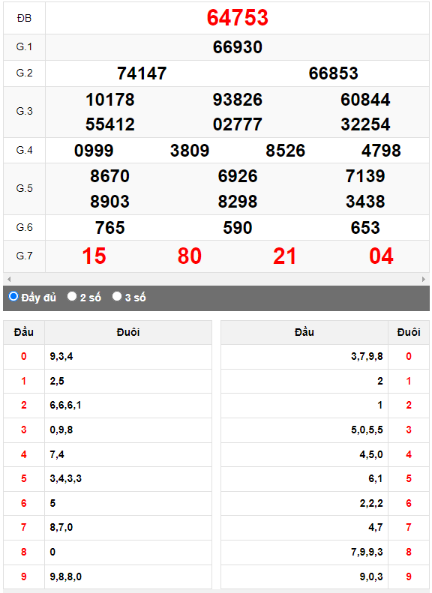The height and width of the screenshot is (593, 432).
Task: Click the G.5 number 7139
Action: (365, 176)
